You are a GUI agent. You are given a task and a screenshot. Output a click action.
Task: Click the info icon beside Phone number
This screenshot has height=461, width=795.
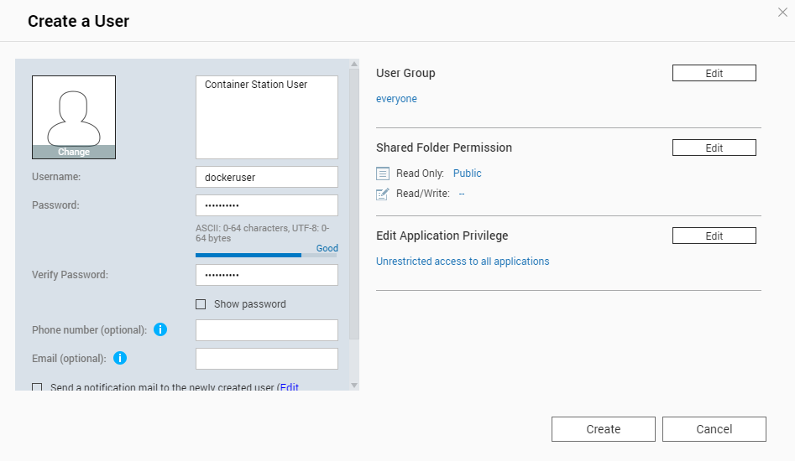click(160, 329)
